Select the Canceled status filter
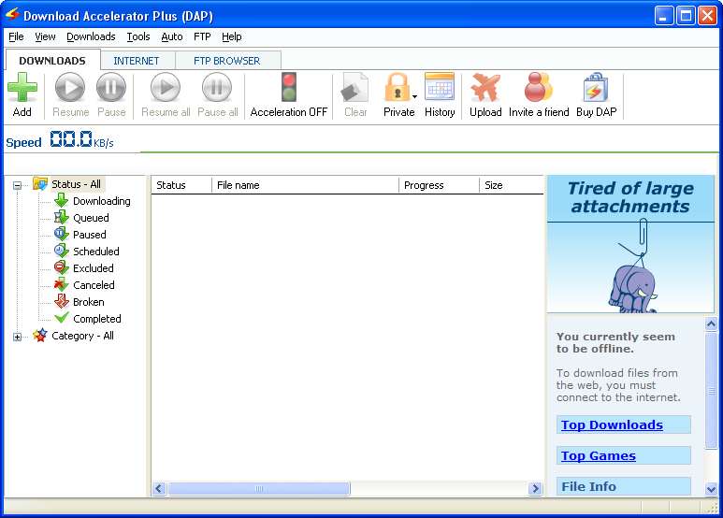 click(94, 285)
